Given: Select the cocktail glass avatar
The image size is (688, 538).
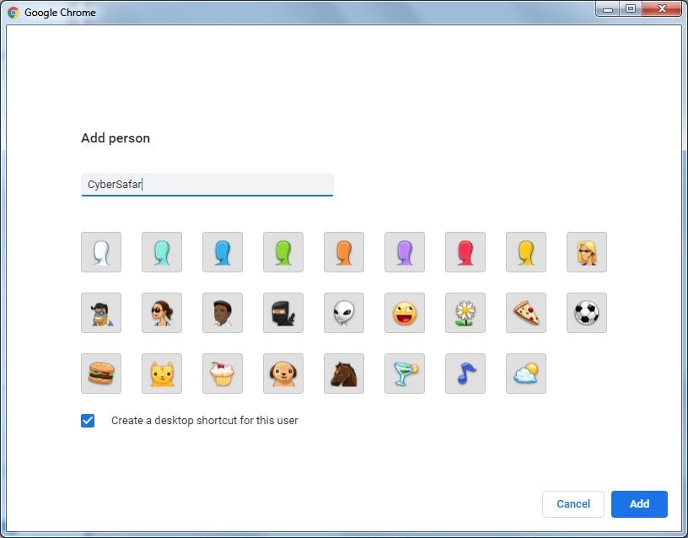Looking at the screenshot, I should point(405,374).
